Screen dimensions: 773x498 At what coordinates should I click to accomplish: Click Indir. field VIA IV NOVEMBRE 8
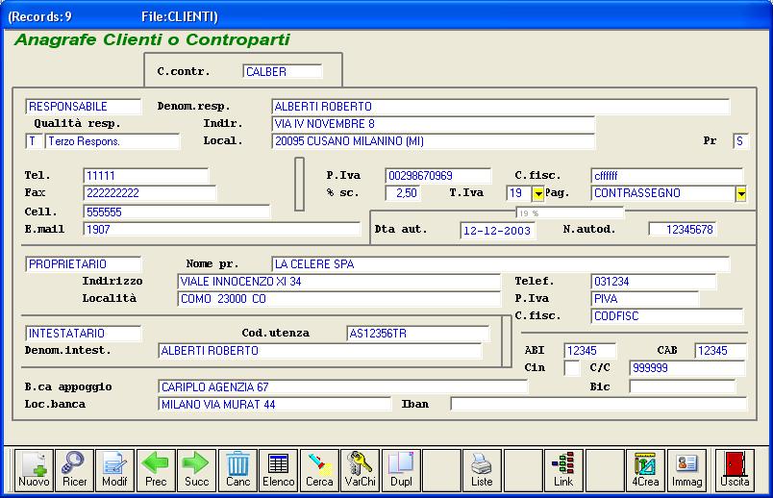pos(433,124)
